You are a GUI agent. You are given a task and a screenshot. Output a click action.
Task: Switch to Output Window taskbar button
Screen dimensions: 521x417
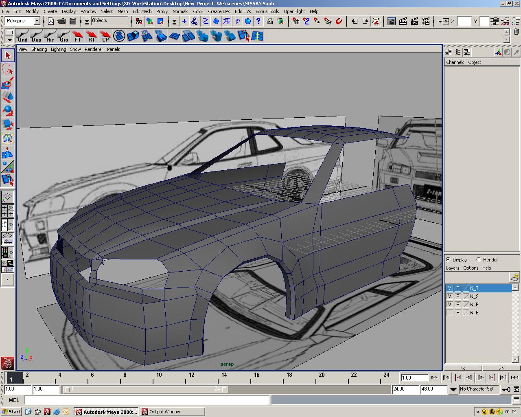(172, 412)
